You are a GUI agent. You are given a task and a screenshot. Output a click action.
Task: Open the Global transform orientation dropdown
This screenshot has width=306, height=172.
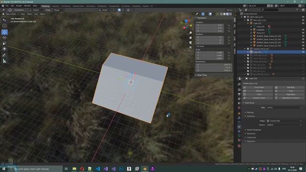point(105,10)
